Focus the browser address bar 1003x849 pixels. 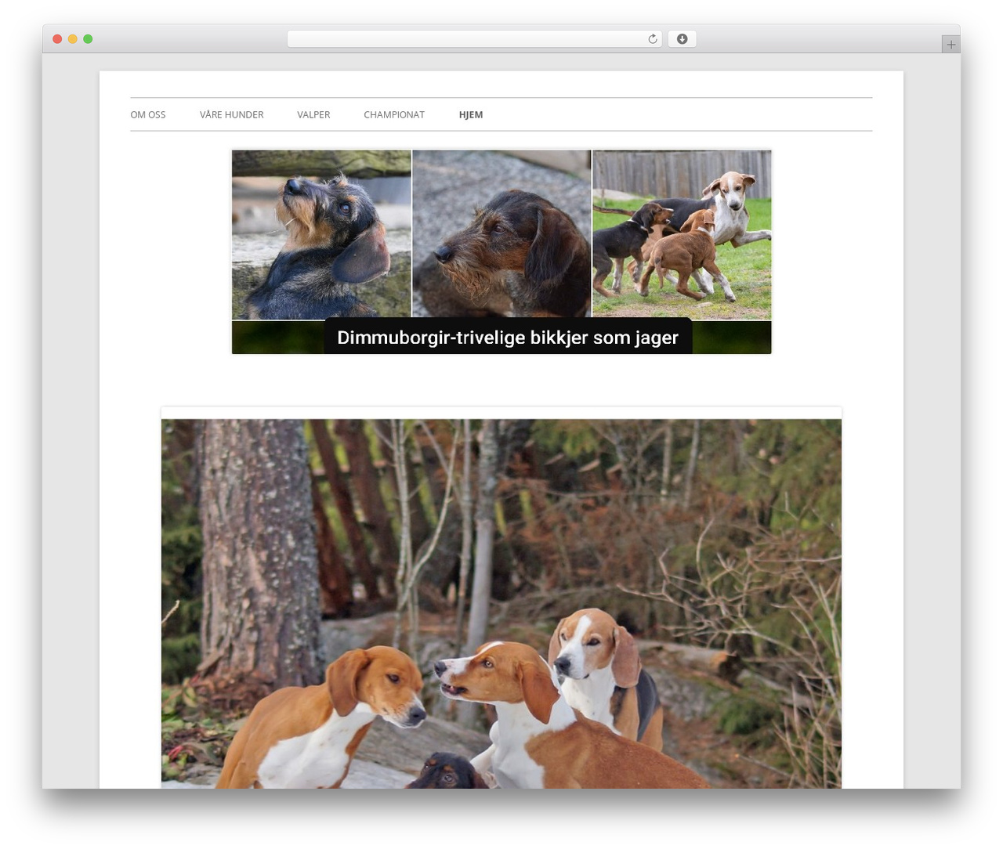click(474, 39)
